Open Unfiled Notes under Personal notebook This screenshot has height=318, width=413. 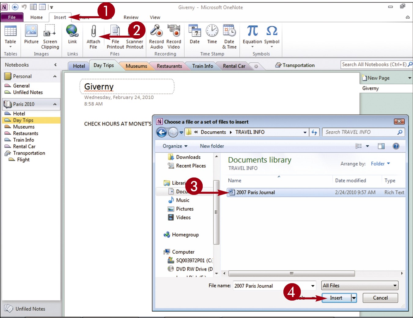(24, 92)
